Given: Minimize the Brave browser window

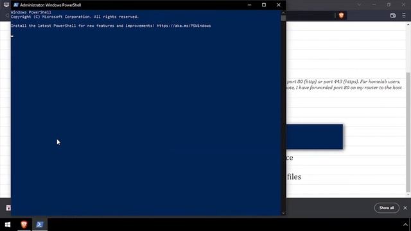Looking at the screenshot, I should point(374,4).
